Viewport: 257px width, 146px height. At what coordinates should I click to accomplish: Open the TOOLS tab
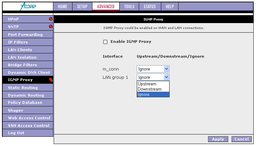(x=129, y=7)
